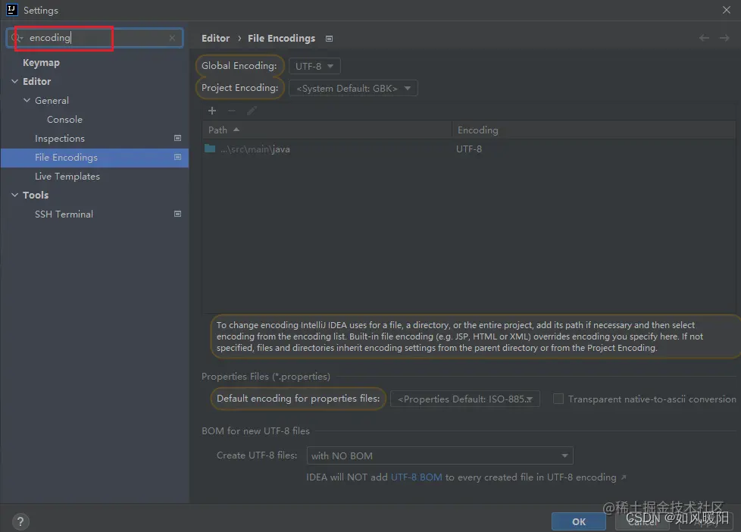Select Keymap in settings tree
The image size is (741, 532).
pyautogui.click(x=41, y=62)
